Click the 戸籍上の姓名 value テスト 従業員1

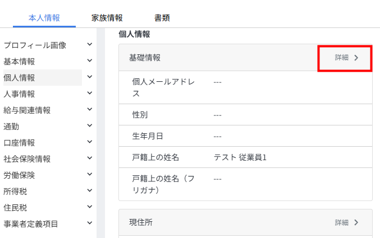click(x=240, y=157)
